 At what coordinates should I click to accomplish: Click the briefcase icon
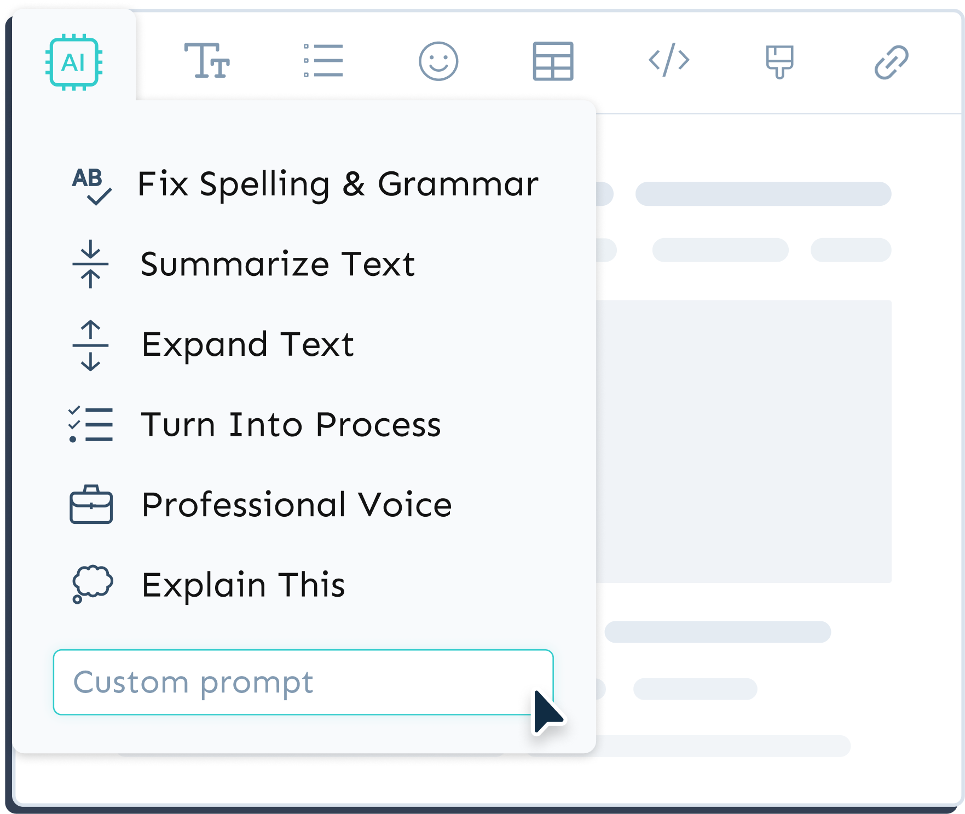click(x=91, y=504)
